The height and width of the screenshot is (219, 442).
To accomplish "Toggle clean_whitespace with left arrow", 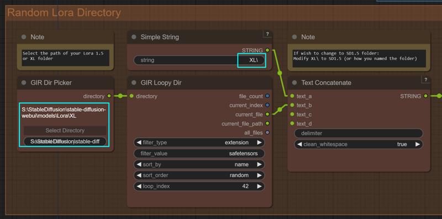I will coord(299,144).
